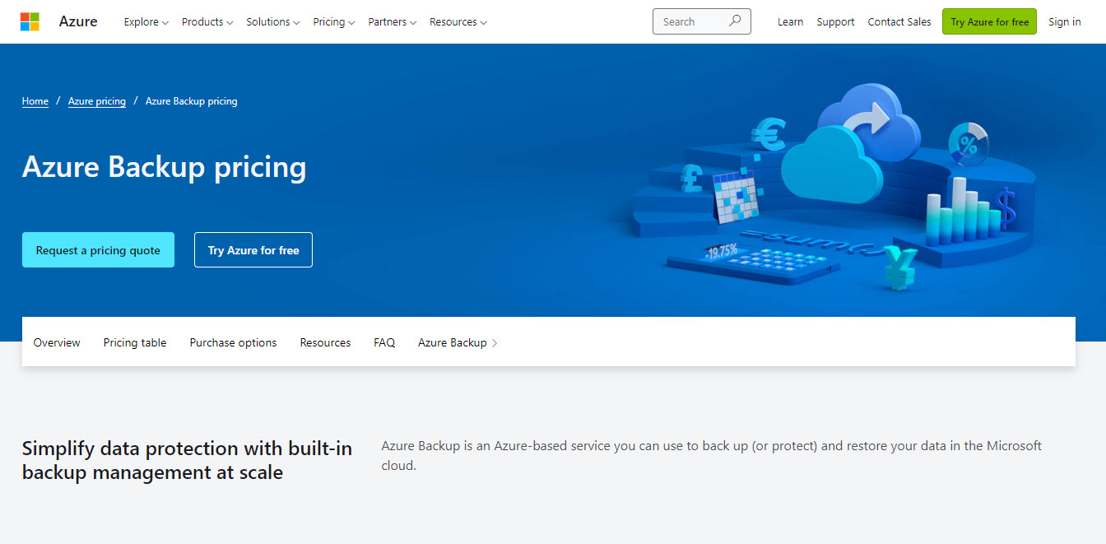This screenshot has width=1106, height=544.
Task: Switch to the Overview tab
Action: (x=57, y=342)
